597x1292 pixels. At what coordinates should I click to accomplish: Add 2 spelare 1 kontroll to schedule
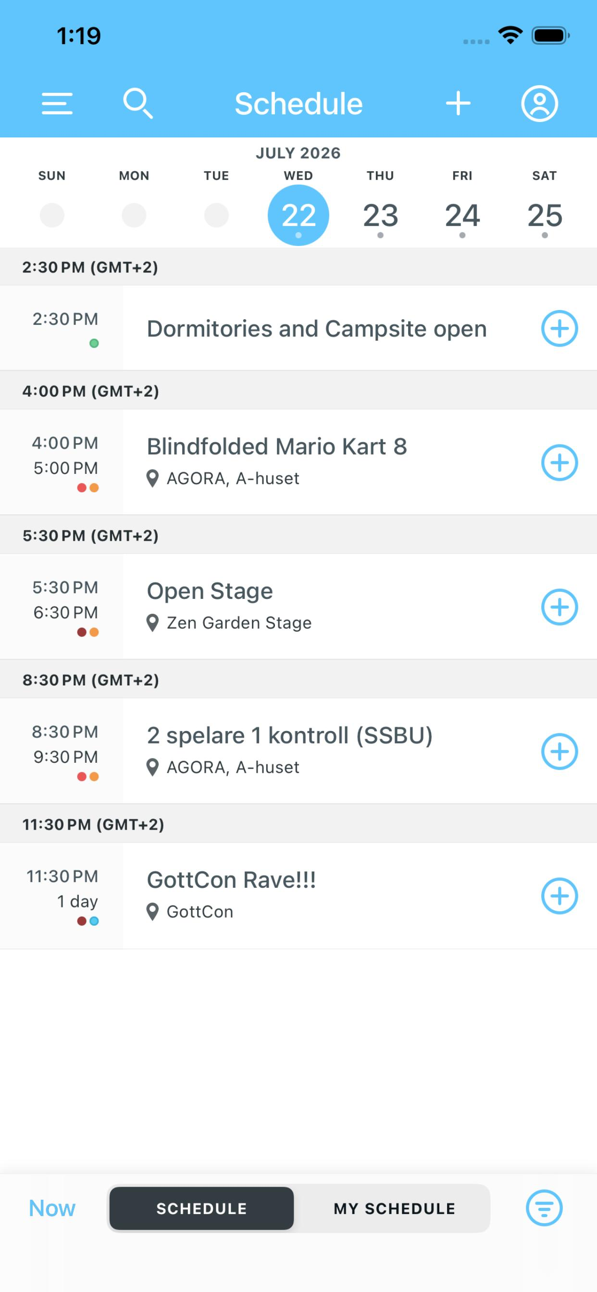(560, 751)
